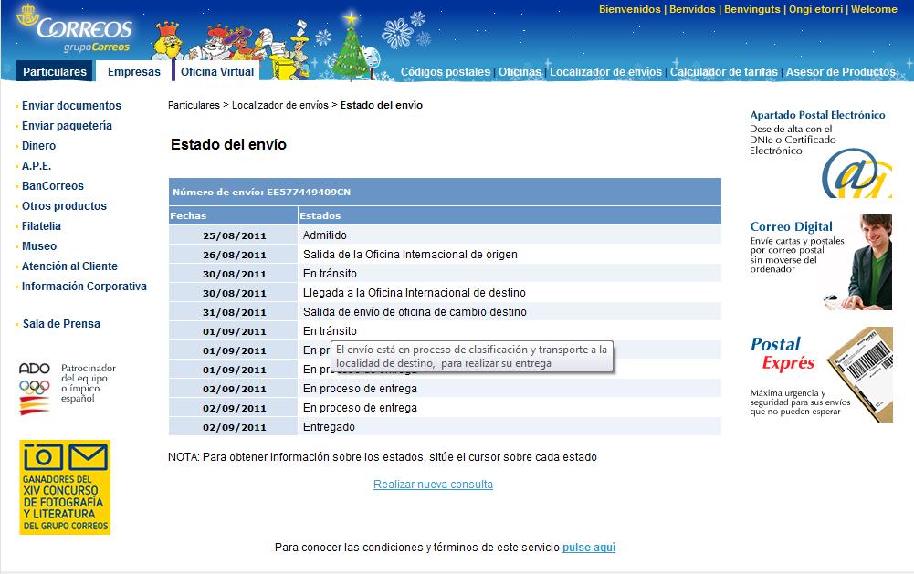Click the pulse aquí link

[x=589, y=548]
